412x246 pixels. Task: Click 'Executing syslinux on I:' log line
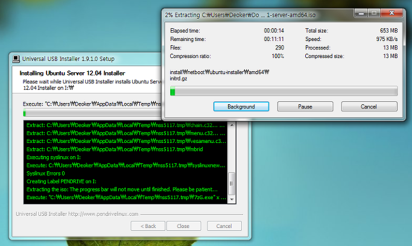coord(53,157)
